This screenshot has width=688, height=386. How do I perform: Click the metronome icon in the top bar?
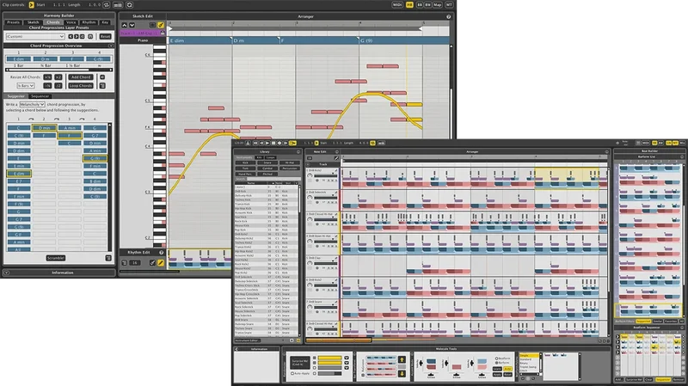tap(118, 5)
